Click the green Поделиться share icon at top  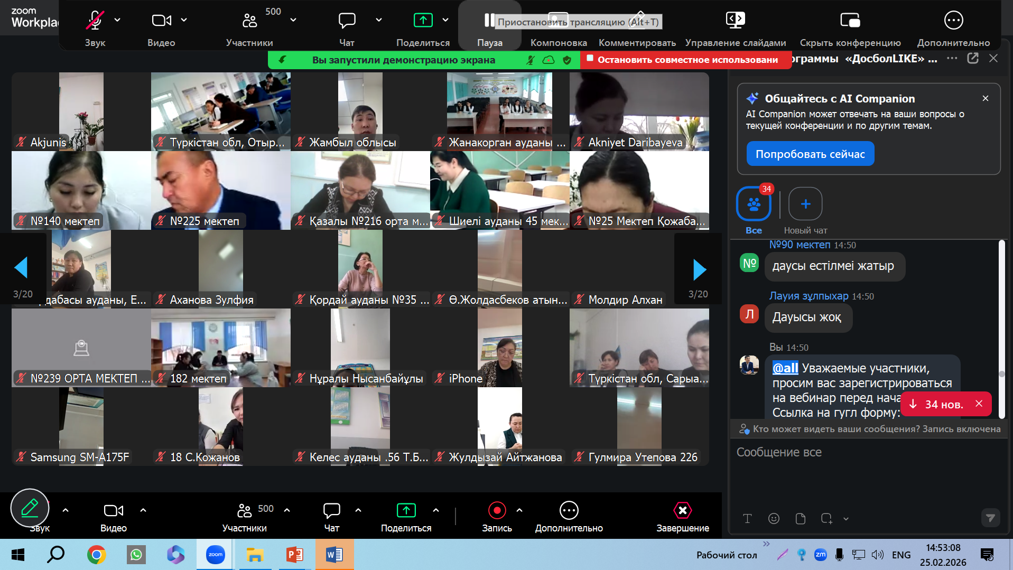(x=423, y=21)
